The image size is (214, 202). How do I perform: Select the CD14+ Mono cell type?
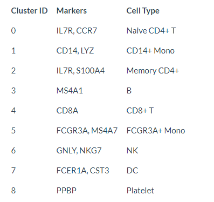tap(150, 51)
